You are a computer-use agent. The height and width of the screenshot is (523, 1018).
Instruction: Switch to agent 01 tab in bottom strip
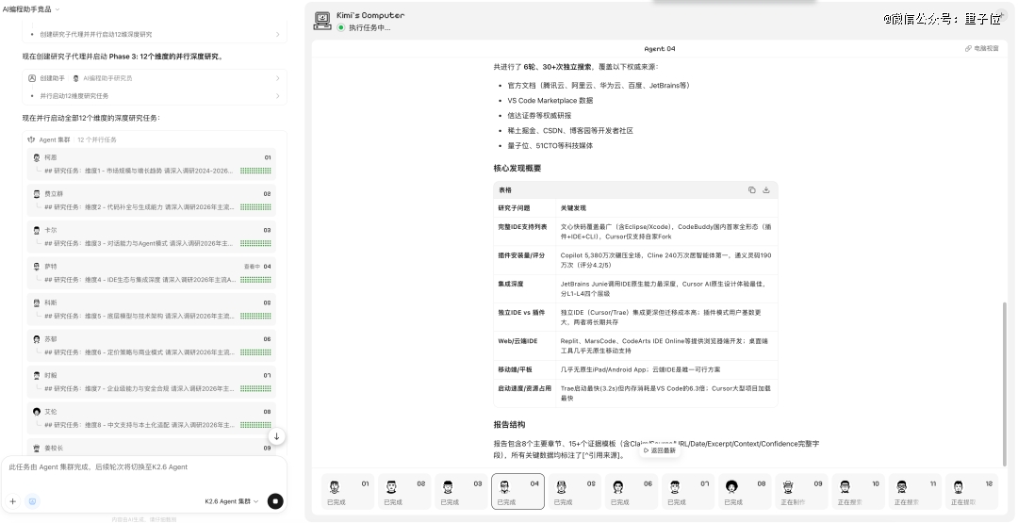point(348,490)
